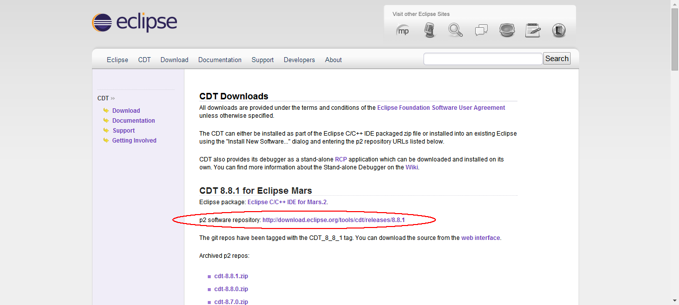This screenshot has width=679, height=305.
Task: Open the microphone Eclipse Live icon
Action: pyautogui.click(x=429, y=30)
